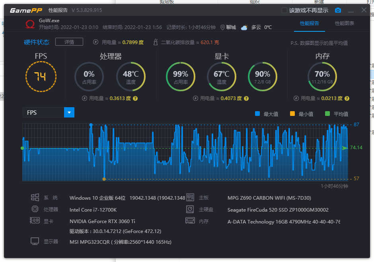The height and width of the screenshot is (262, 374).
Task: Click the power icon next to 用电量 0.7899 度
Action: coord(95,42)
